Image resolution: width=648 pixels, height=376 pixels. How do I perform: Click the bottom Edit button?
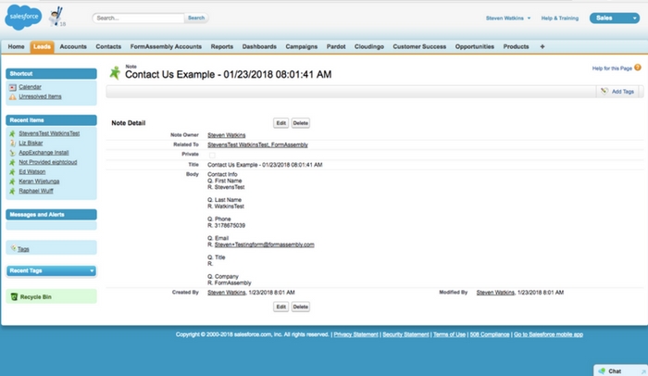pos(281,307)
